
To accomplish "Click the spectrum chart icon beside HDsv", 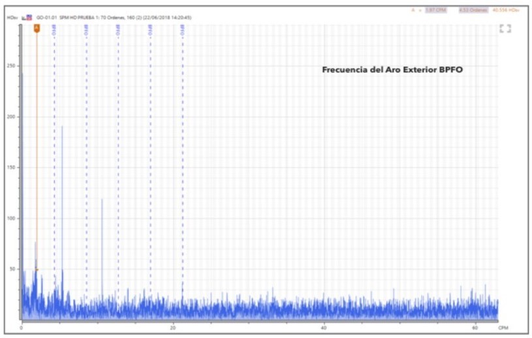I will point(28,18).
